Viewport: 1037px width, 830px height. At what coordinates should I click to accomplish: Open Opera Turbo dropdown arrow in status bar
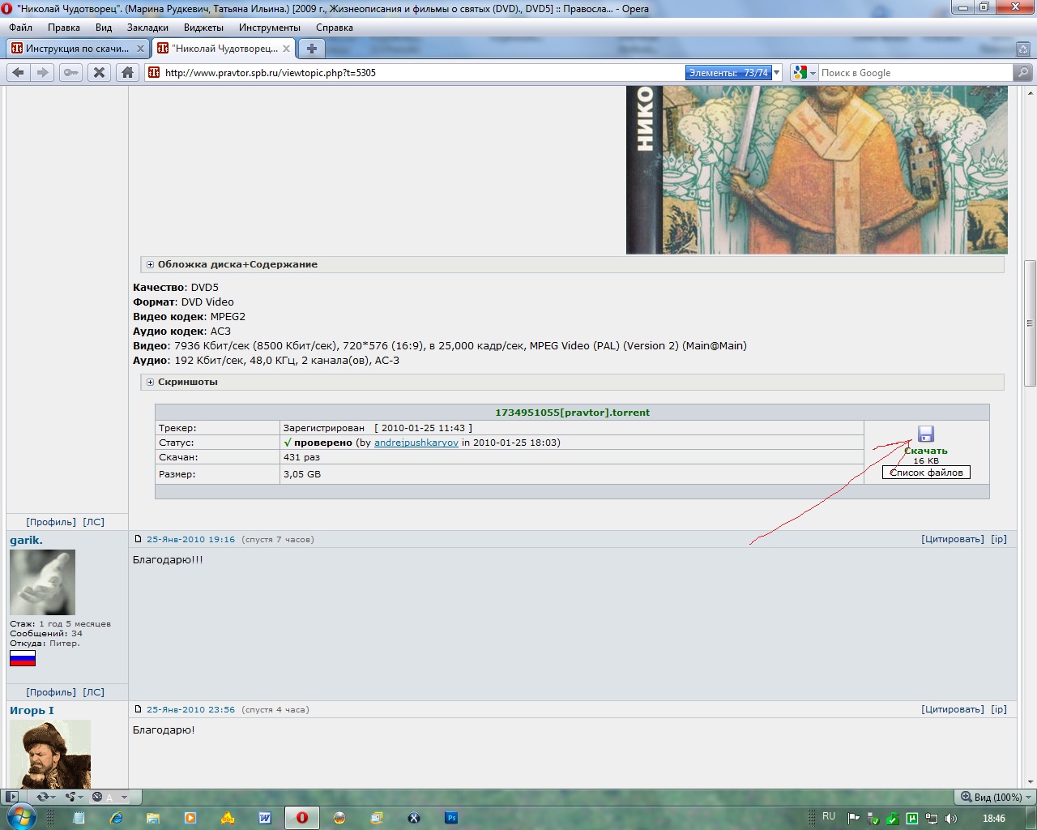coord(124,797)
